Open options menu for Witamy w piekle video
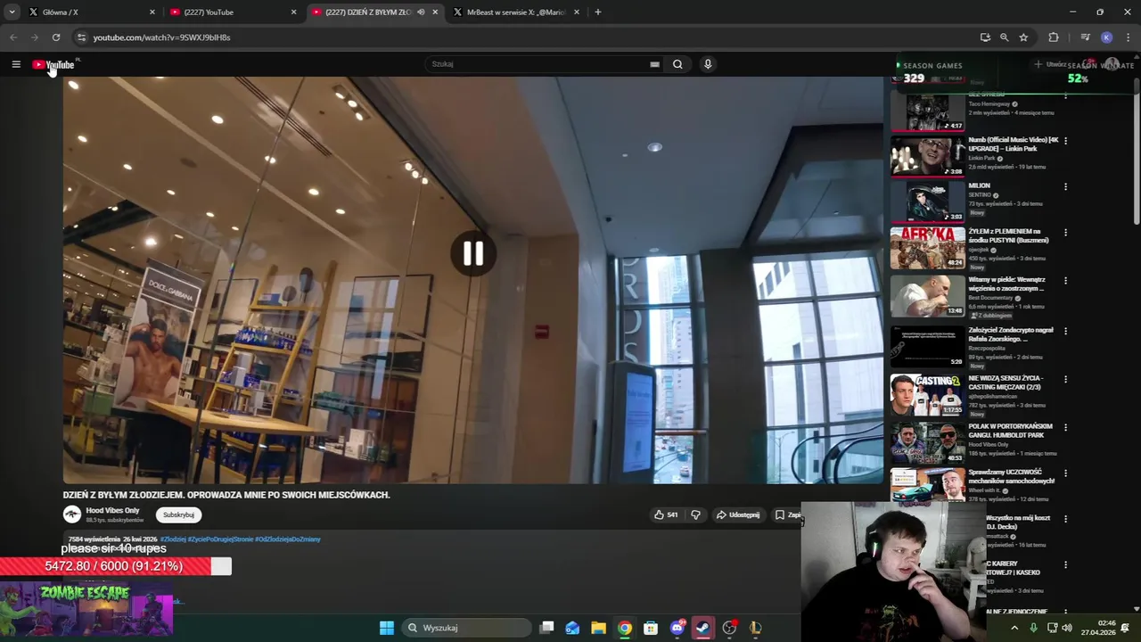Image resolution: width=1141 pixels, height=642 pixels. (1065, 281)
